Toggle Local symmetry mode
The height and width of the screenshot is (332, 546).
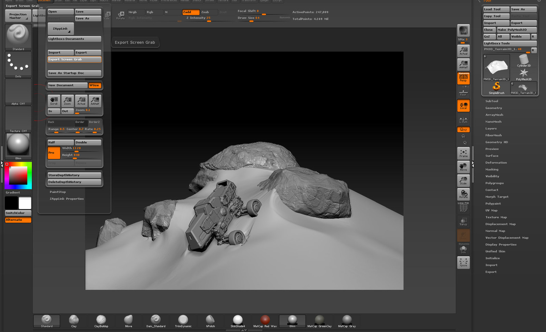463,105
